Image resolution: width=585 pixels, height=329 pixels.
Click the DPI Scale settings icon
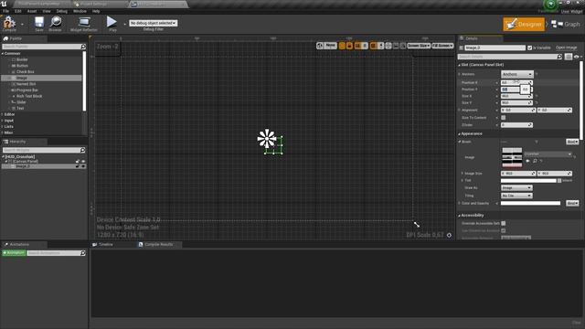449,235
